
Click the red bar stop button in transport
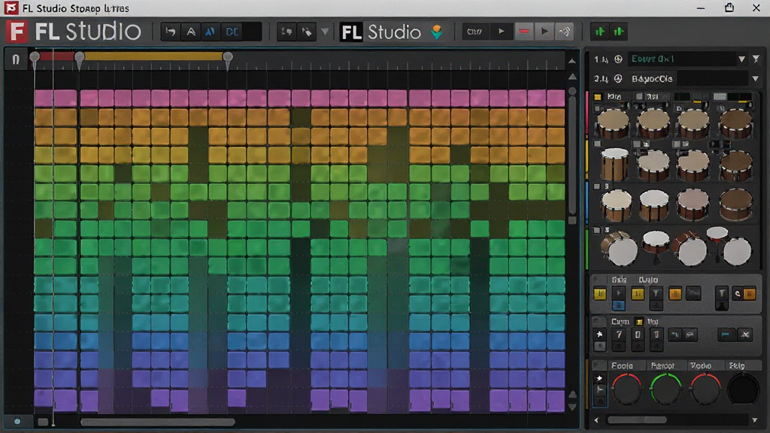tap(524, 32)
